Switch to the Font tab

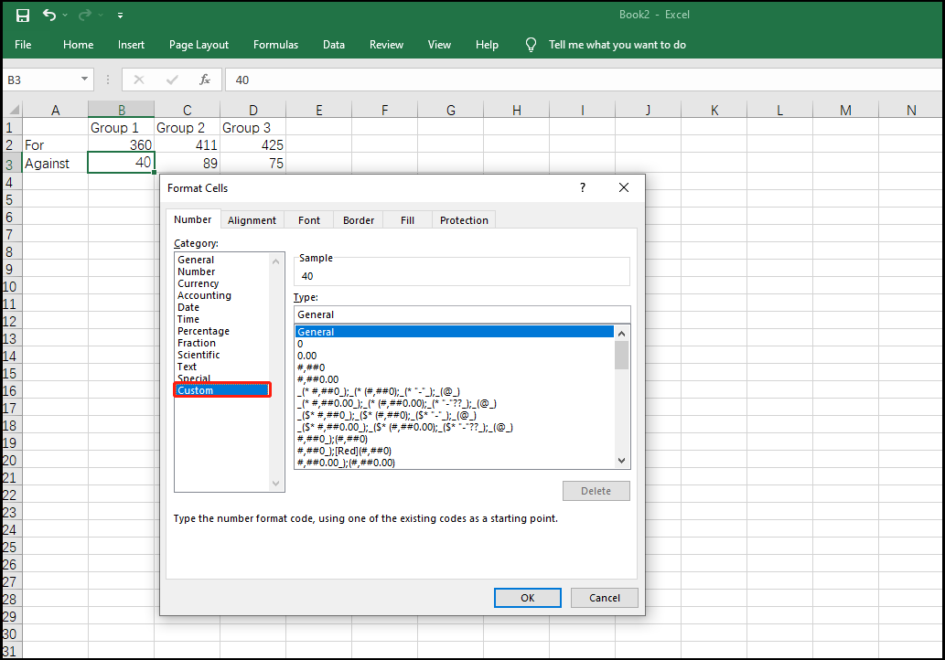[x=309, y=220]
